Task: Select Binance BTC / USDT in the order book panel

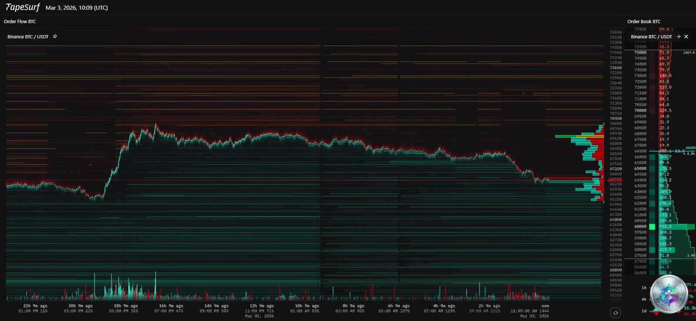Action: pos(652,37)
